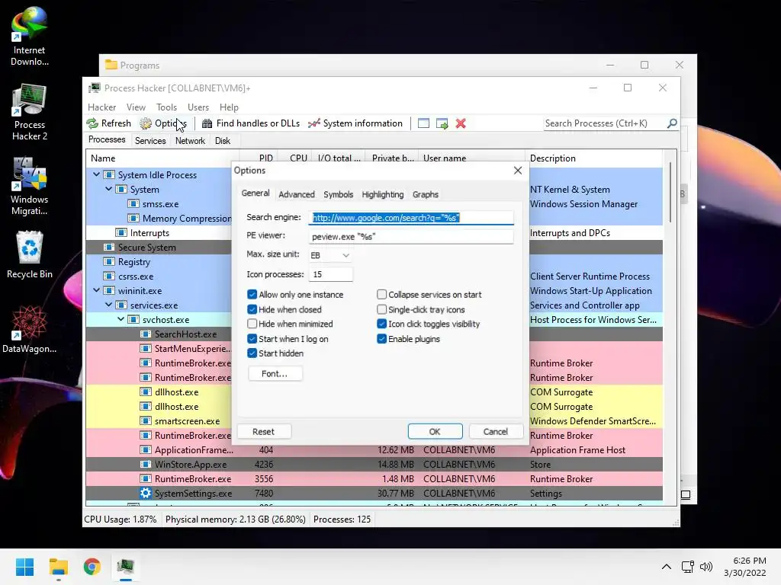Switch to the Network tab
Screen dimensions: 781x585
coord(190,141)
